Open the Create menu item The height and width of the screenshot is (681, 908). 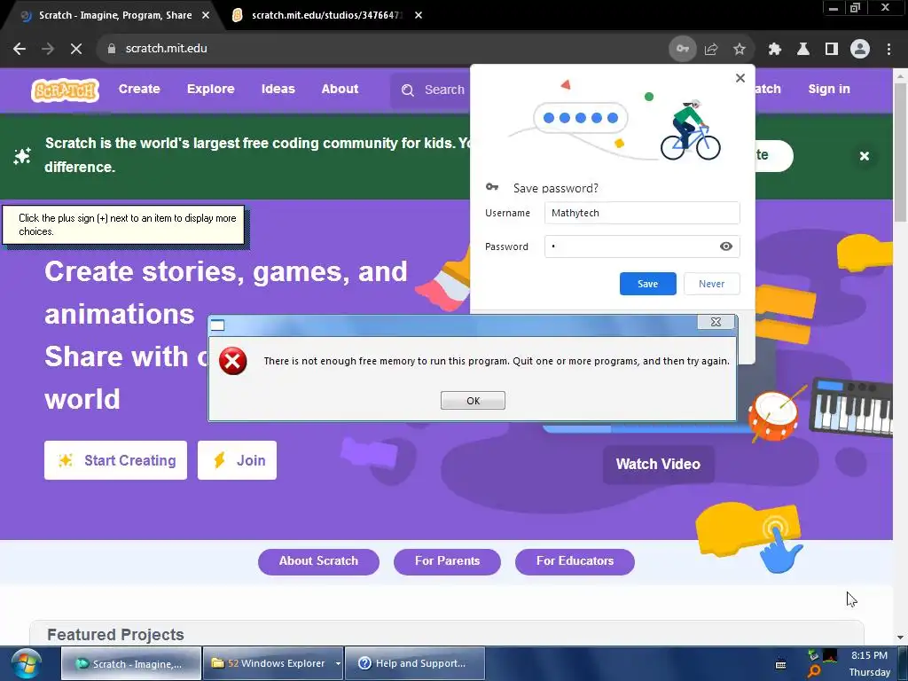pyautogui.click(x=139, y=90)
